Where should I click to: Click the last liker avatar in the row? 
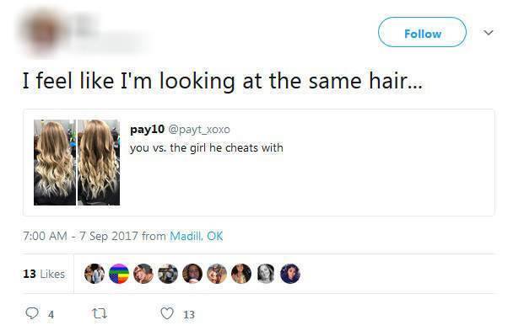290,274
